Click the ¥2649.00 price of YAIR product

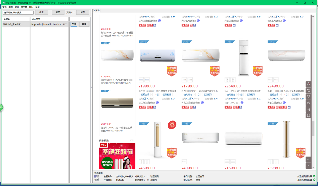233,86
